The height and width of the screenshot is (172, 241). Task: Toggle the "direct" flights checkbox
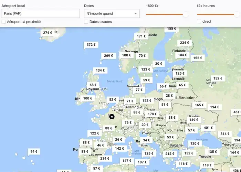point(199,21)
